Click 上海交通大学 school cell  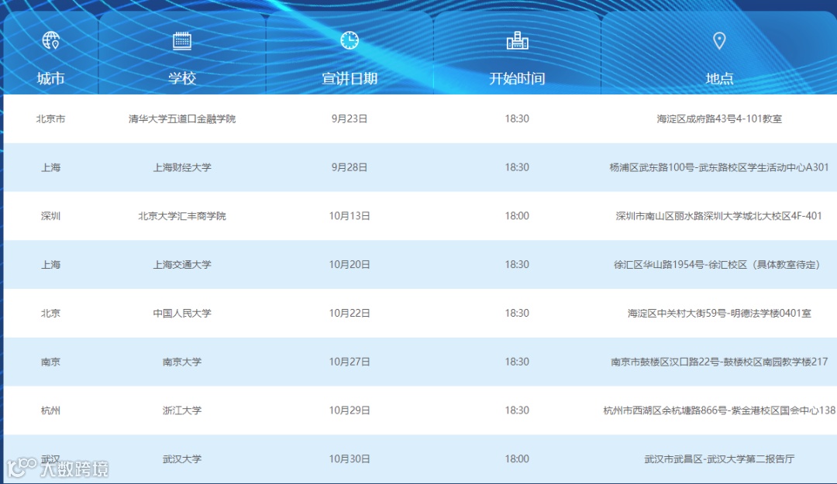(x=182, y=265)
